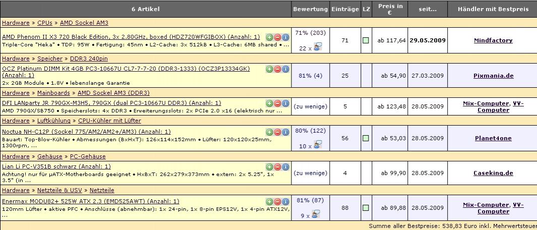Increase quantity of Enermax MODU82+ 525W
The width and height of the screenshot is (537, 230).
click(x=269, y=202)
